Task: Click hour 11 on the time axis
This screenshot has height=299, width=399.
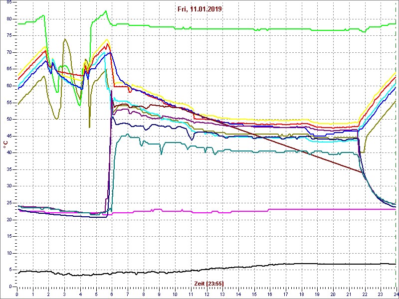Action: pyautogui.click(x=191, y=294)
